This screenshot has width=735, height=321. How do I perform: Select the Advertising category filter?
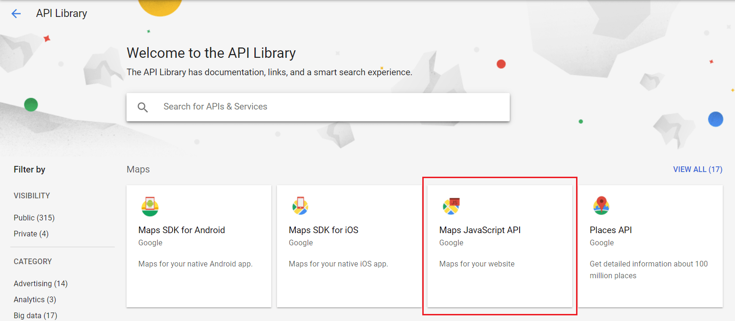pos(40,283)
